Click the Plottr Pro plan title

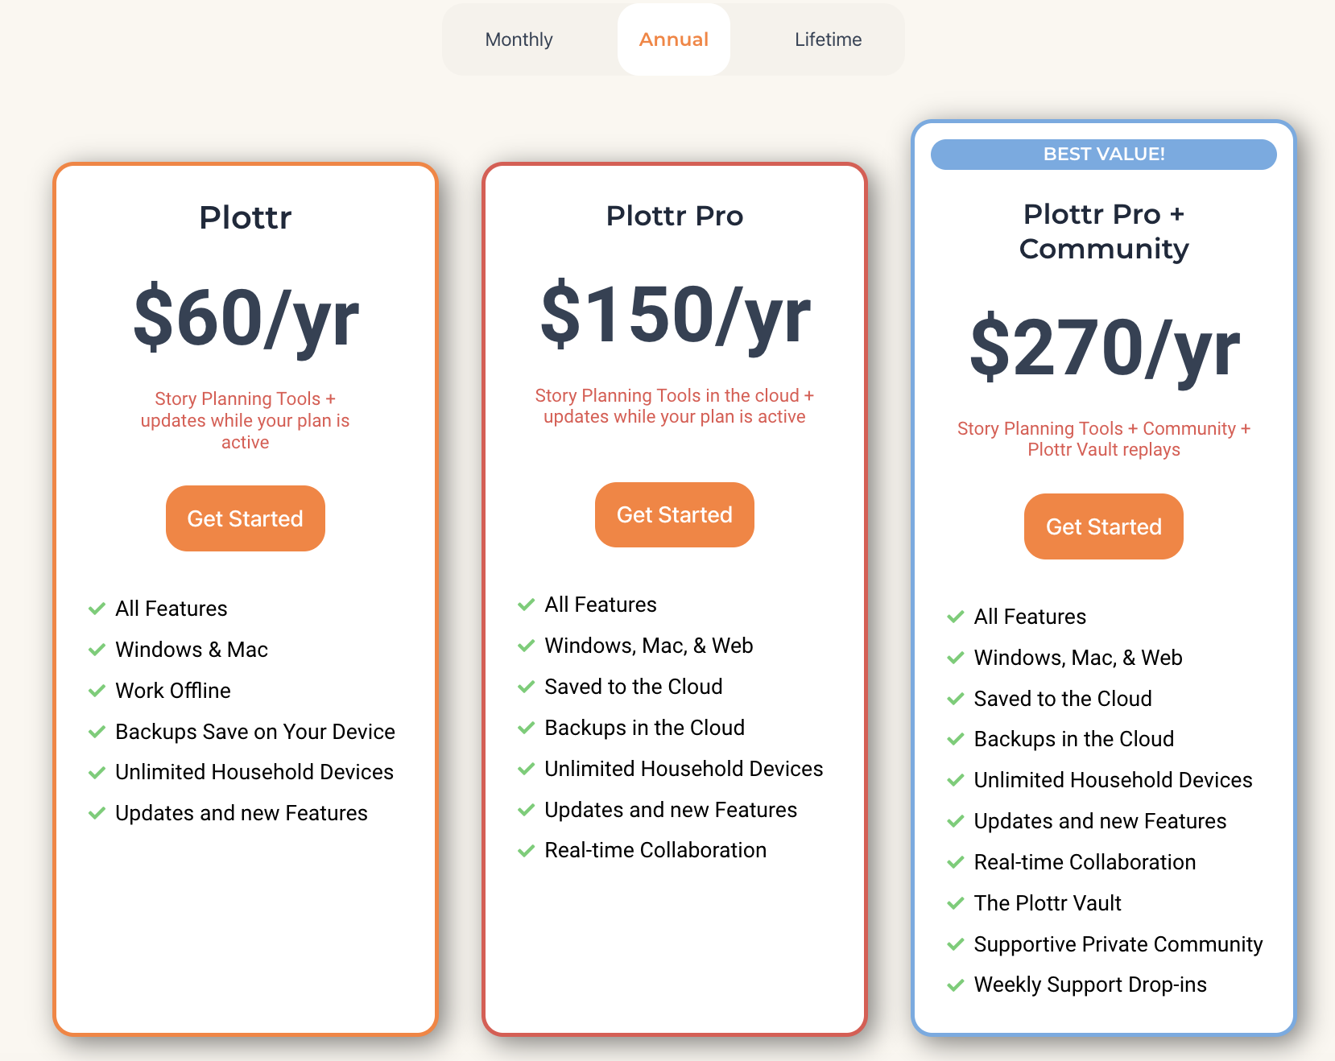(x=674, y=216)
